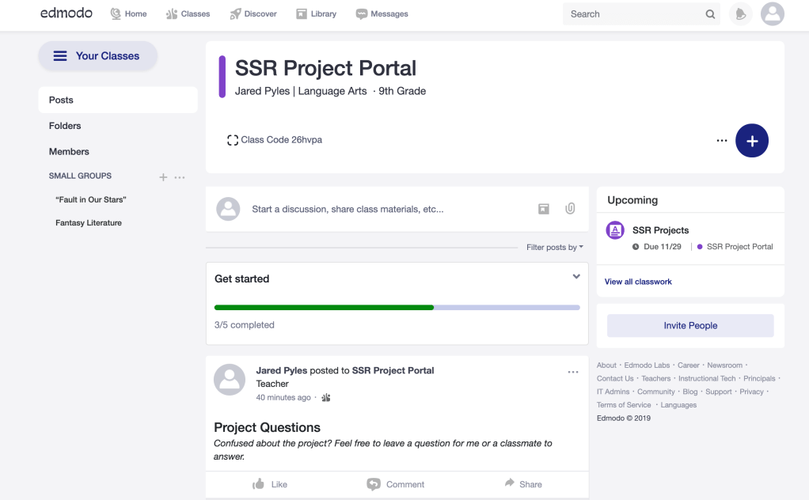
Task: Open class options three-dot menu
Action: pos(721,141)
